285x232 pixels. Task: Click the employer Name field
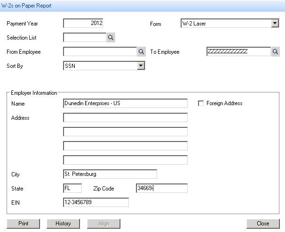(x=125, y=103)
